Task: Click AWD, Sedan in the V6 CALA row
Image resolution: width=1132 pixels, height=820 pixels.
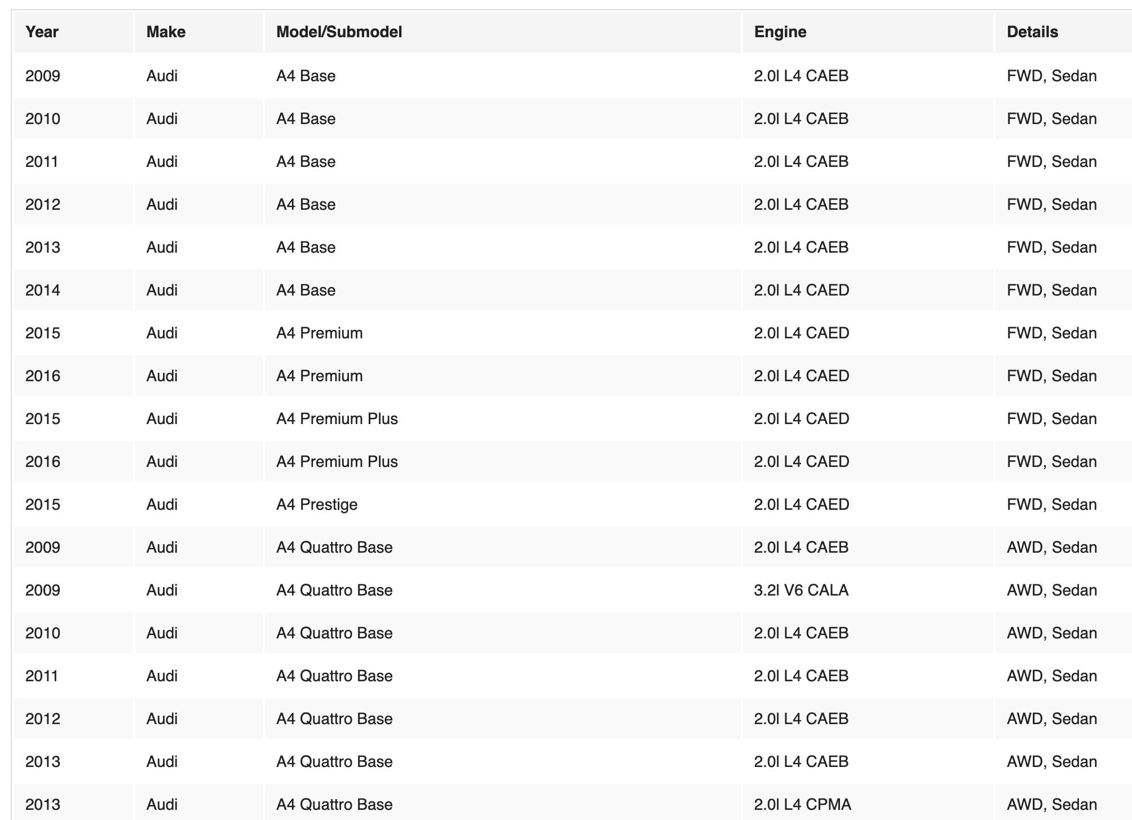Action: [1051, 590]
